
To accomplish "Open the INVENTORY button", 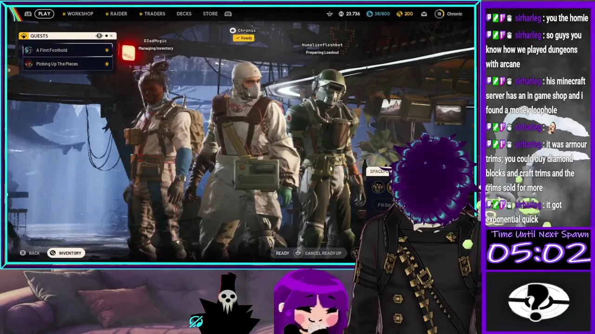I will coord(65,253).
